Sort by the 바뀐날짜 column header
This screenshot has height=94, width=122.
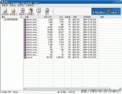tap(90, 17)
